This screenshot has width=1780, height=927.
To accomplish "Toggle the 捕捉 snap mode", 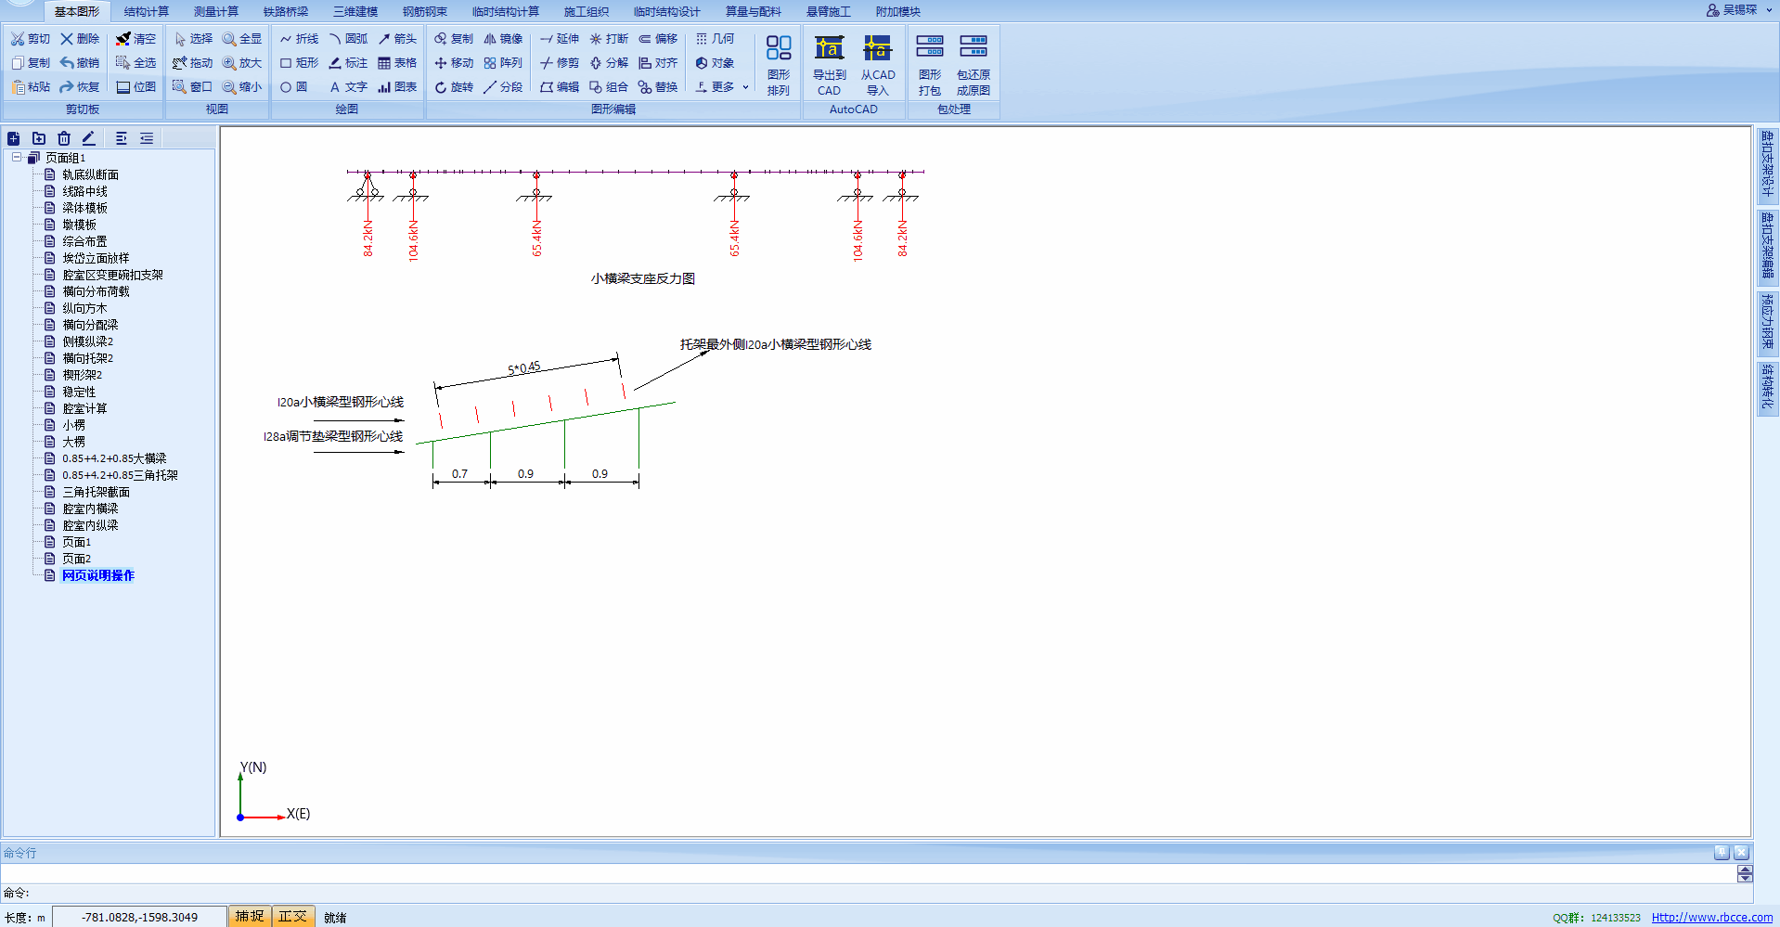I will click(249, 917).
